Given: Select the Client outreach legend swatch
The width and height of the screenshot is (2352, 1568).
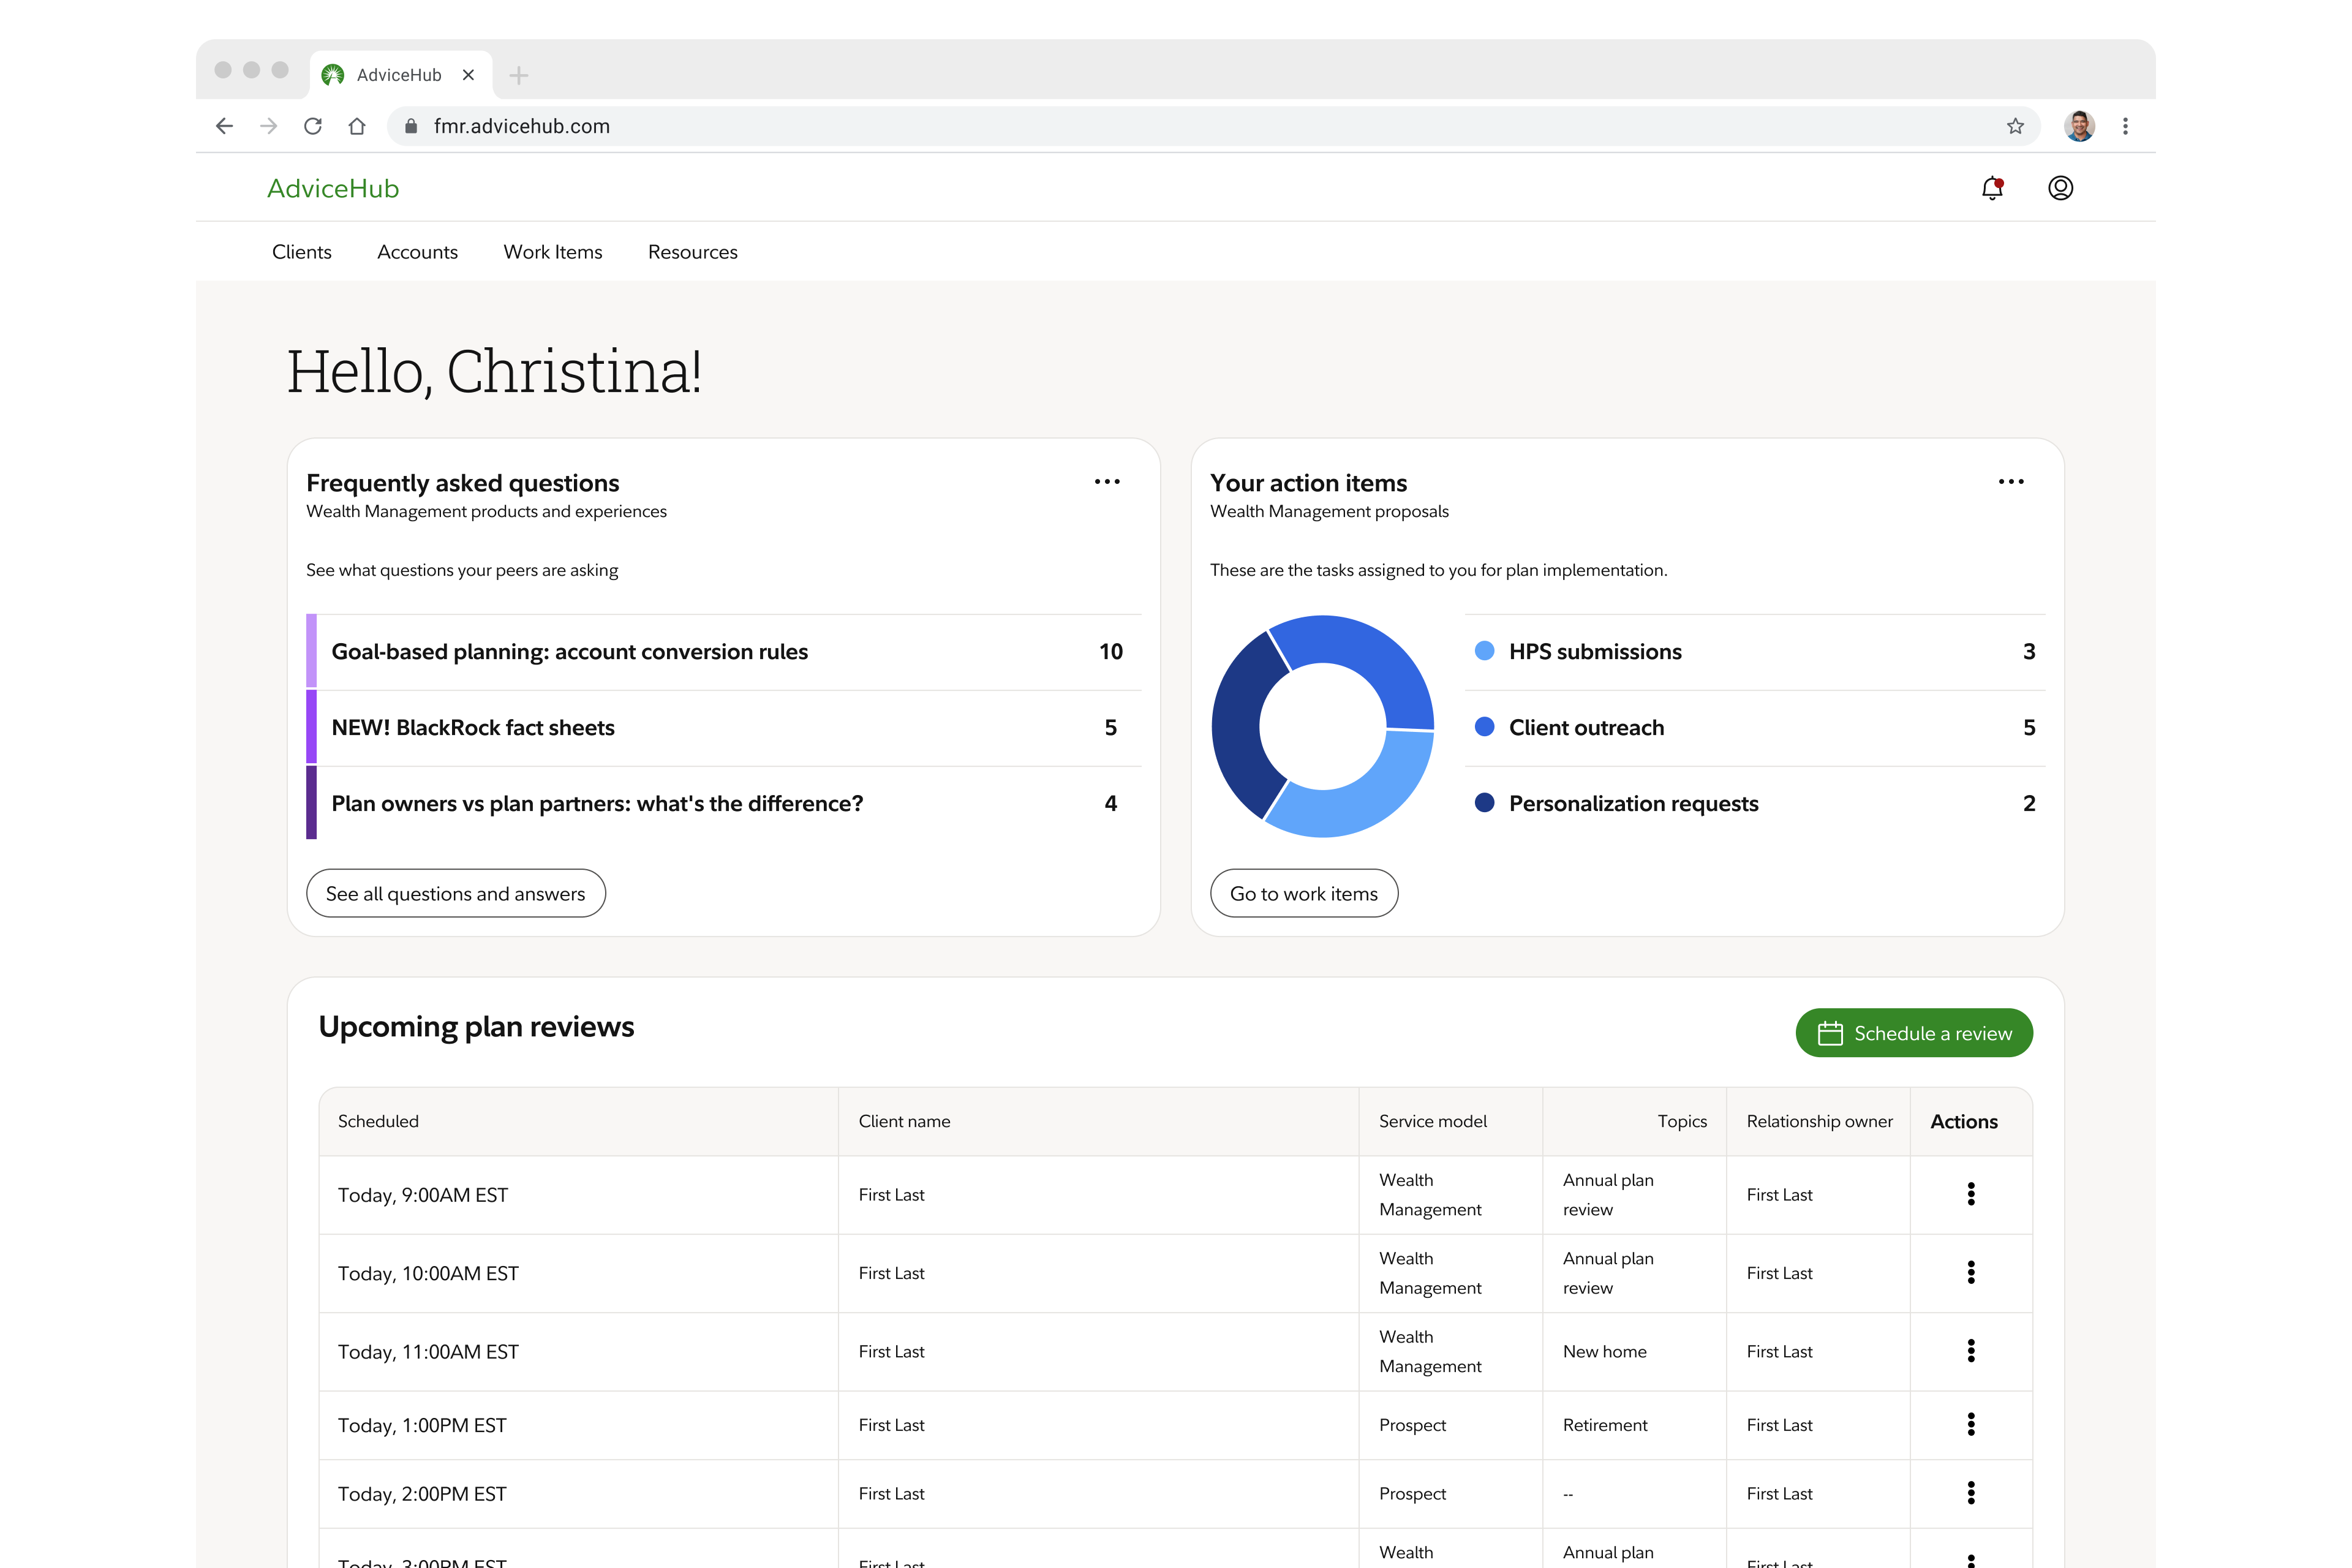Looking at the screenshot, I should coord(1484,727).
